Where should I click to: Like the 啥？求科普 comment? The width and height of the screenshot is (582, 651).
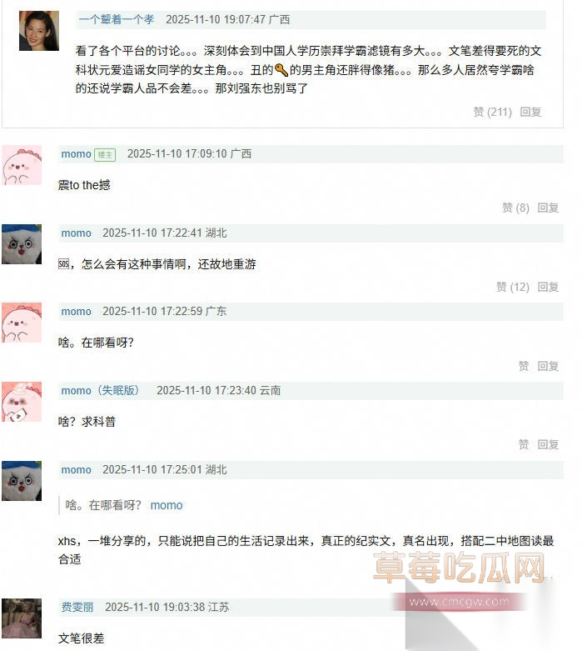tap(524, 444)
